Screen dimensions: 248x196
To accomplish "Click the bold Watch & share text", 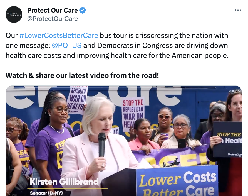I will point(82,75).
